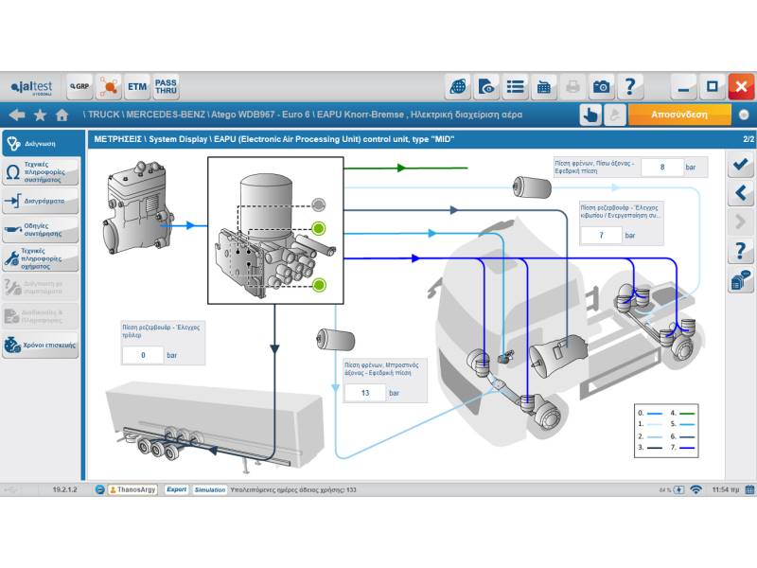Go back with the left arrow in the navigation bar
Image resolution: width=757 pixels, height=568 pixels.
tap(16, 115)
